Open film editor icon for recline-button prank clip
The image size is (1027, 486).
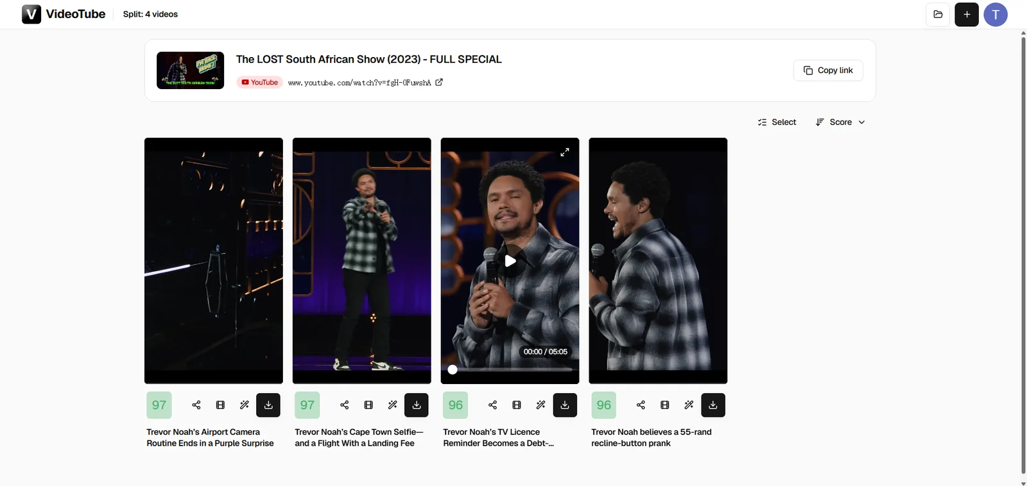665,405
